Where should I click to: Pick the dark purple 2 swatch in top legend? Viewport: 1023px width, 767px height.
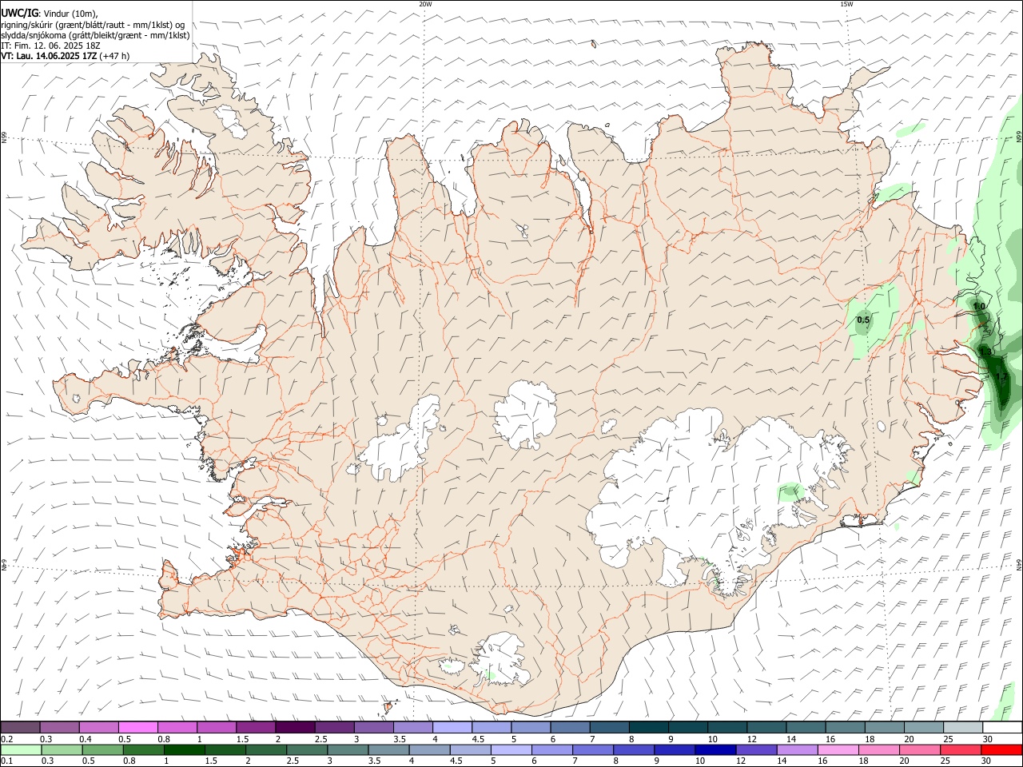click(295, 728)
